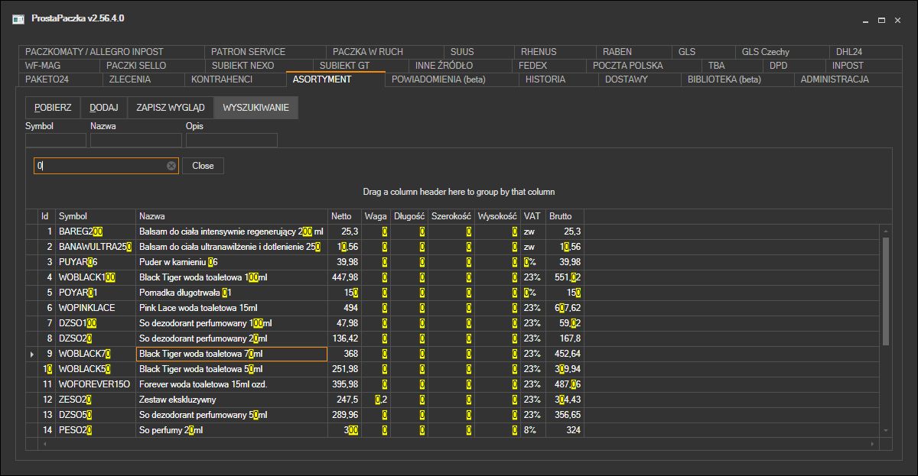Sort by the Nazwa column header
Viewport: 918px width, 476px height.
[x=232, y=216]
